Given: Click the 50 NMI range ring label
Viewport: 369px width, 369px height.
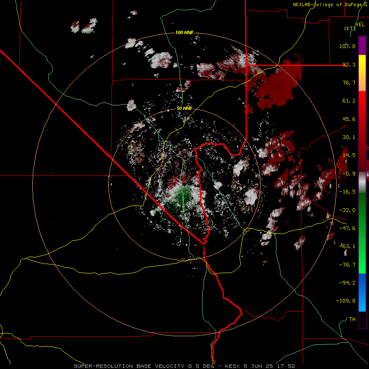Looking at the screenshot, I should (x=184, y=108).
